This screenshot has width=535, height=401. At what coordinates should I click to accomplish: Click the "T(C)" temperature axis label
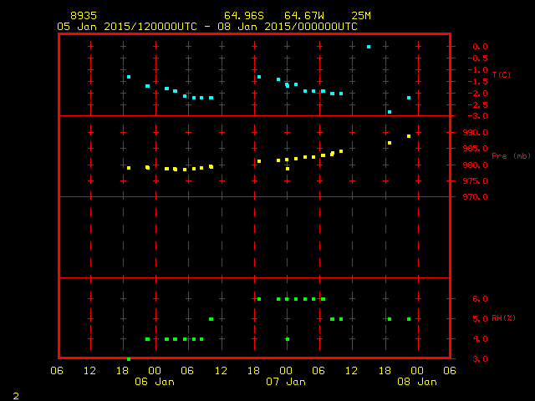pyautogui.click(x=502, y=74)
